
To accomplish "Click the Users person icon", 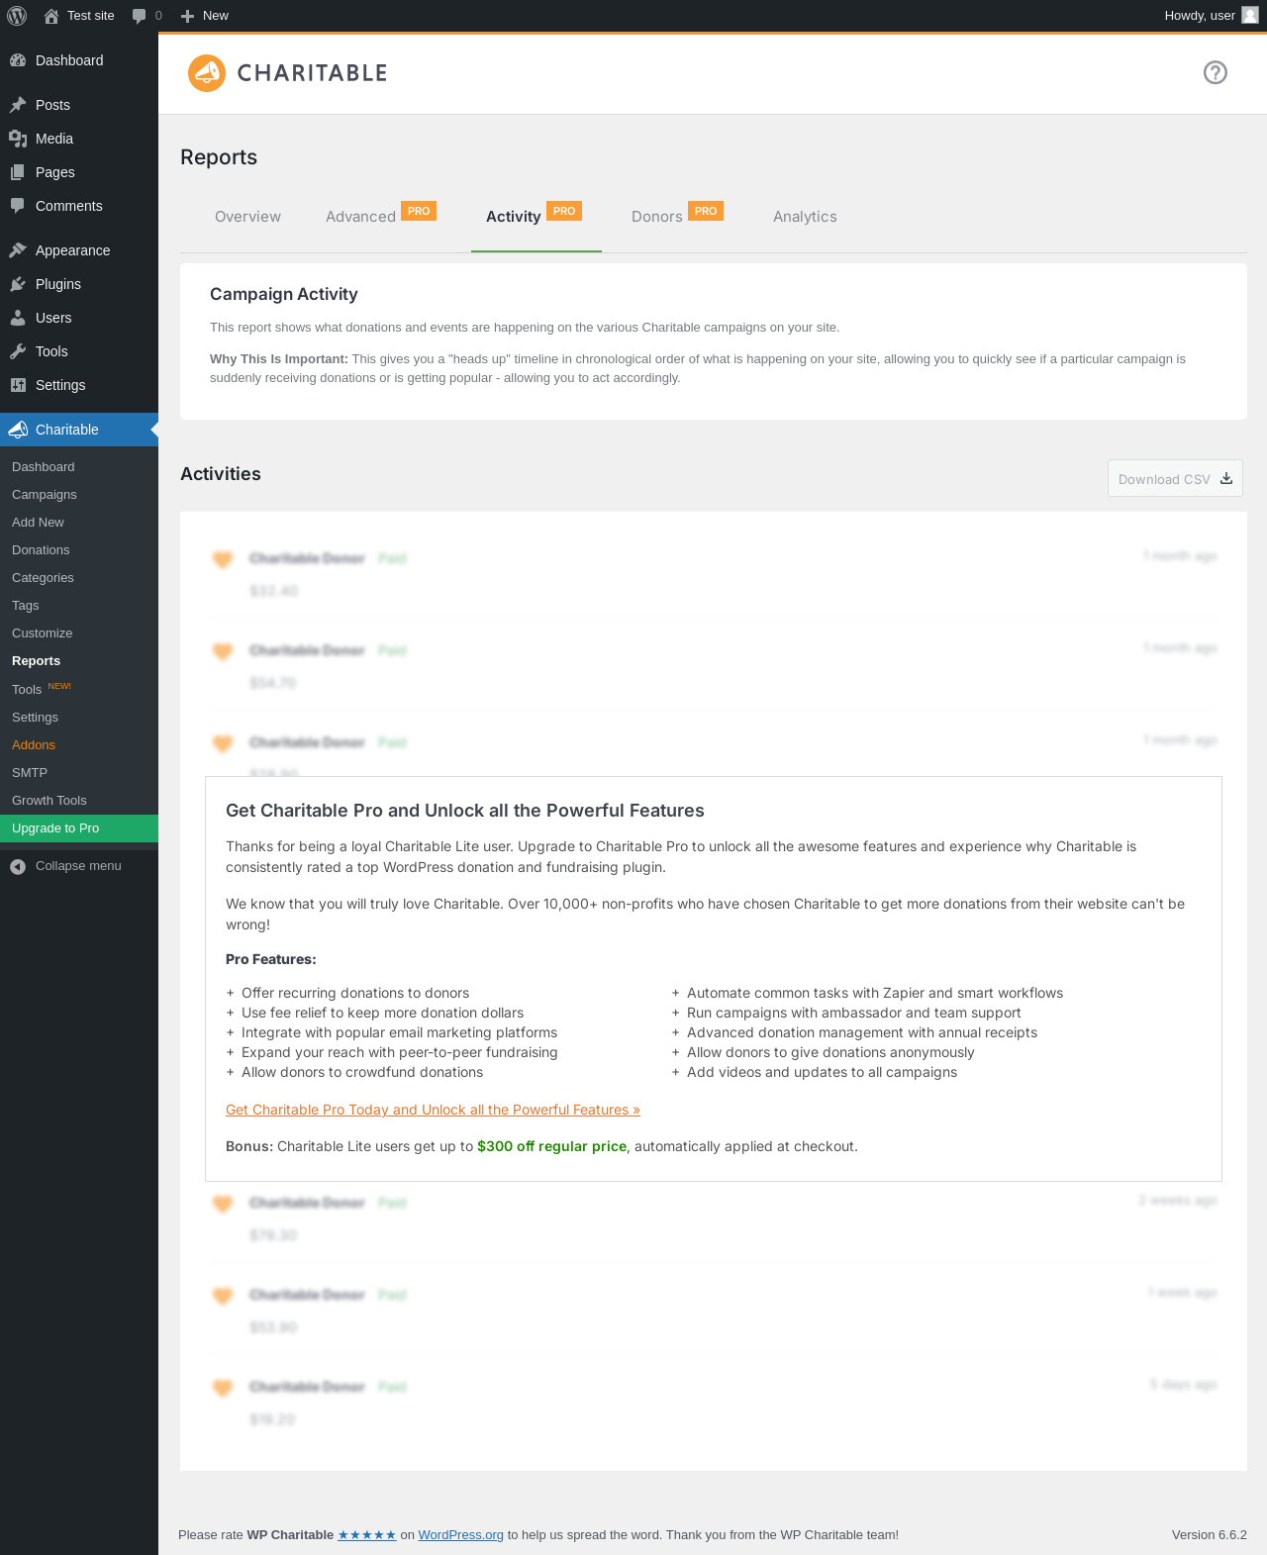I will [18, 318].
